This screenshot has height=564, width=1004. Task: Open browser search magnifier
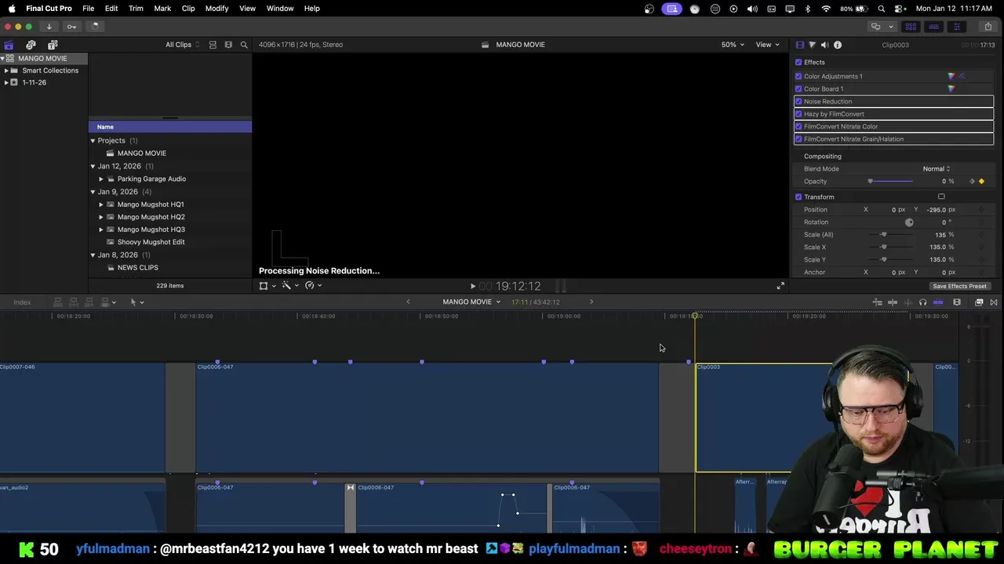[x=244, y=45]
